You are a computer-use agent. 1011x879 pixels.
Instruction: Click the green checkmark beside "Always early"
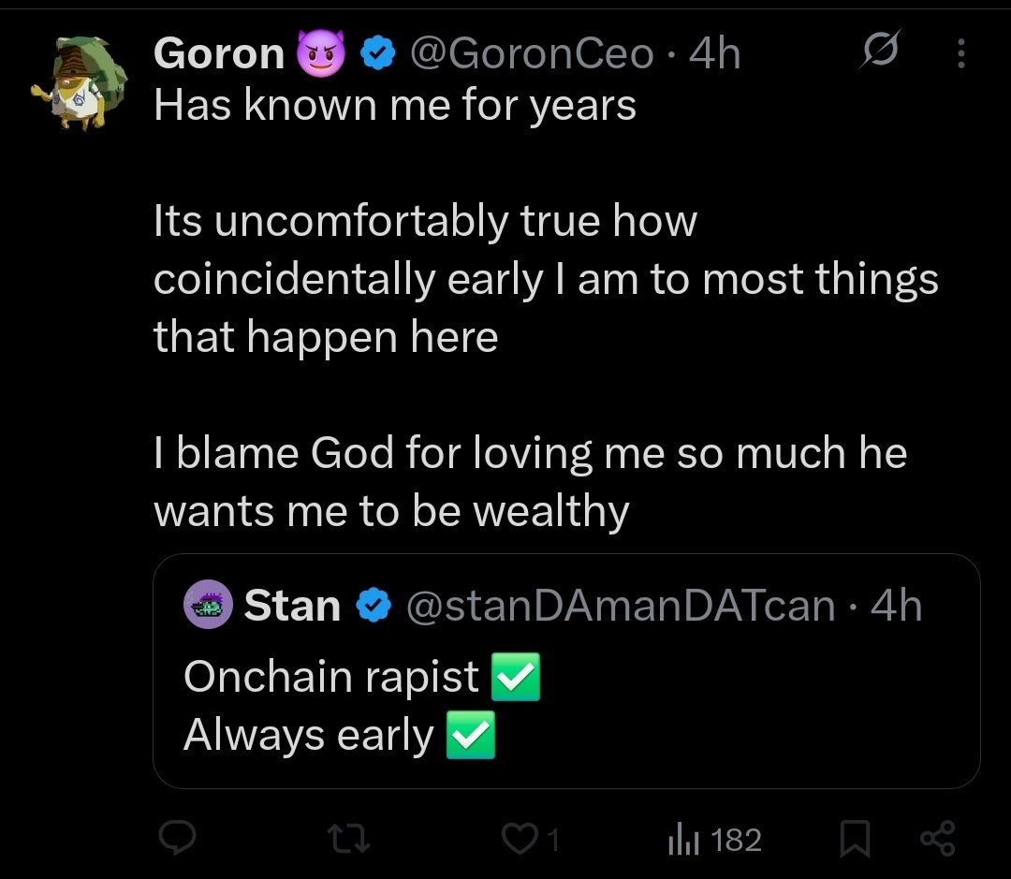tap(471, 737)
